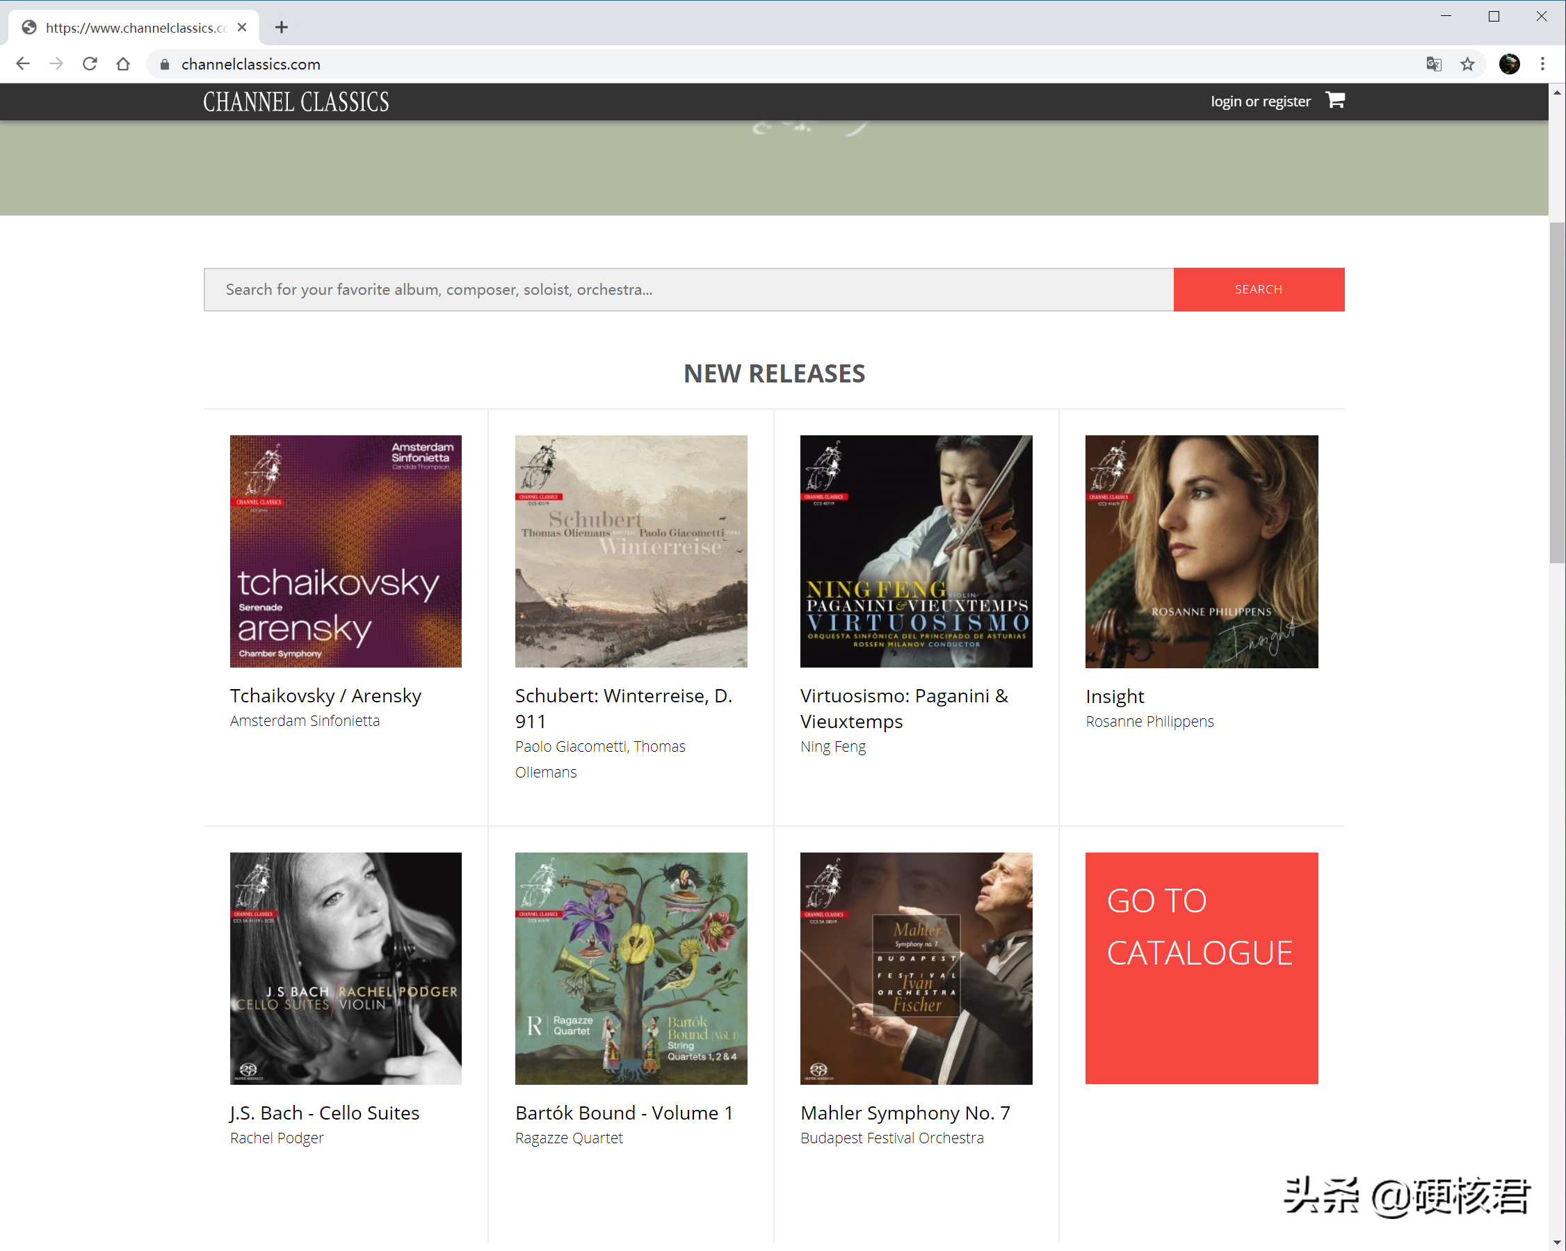The height and width of the screenshot is (1251, 1566).
Task: Open the Bach Cello Suites album cover
Action: [x=346, y=969]
